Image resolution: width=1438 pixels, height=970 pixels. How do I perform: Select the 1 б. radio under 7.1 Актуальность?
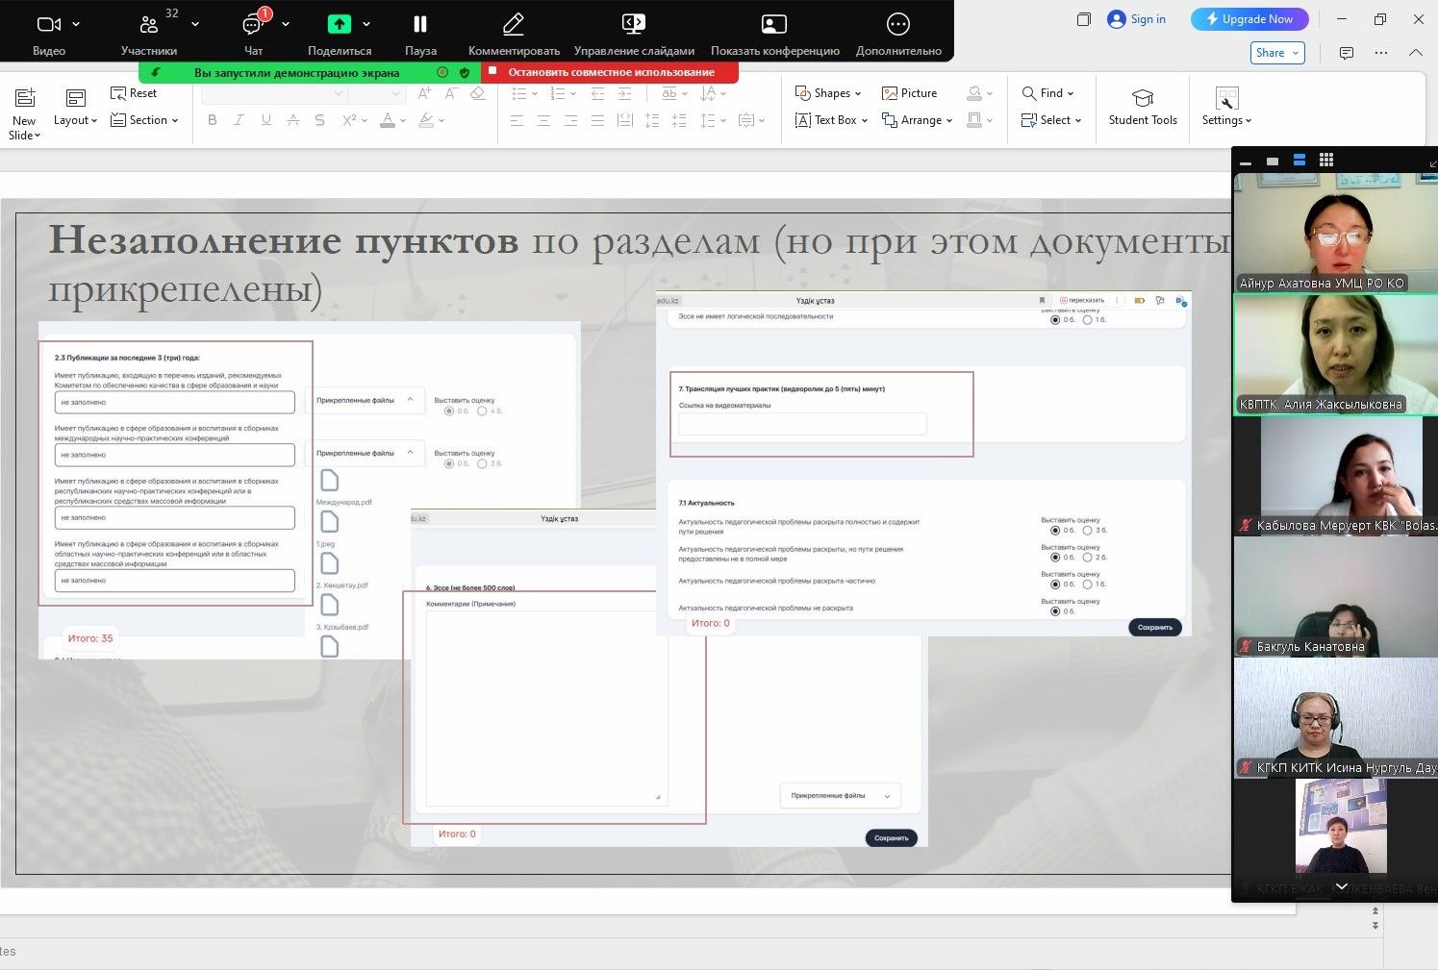(1088, 584)
